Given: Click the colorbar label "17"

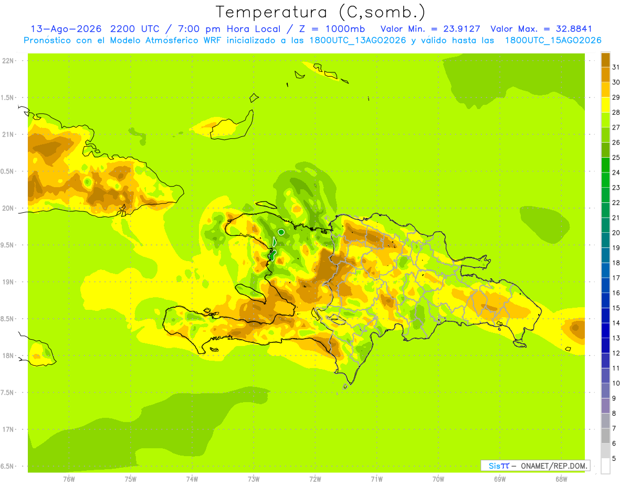Looking at the screenshot, I should coord(616,278).
